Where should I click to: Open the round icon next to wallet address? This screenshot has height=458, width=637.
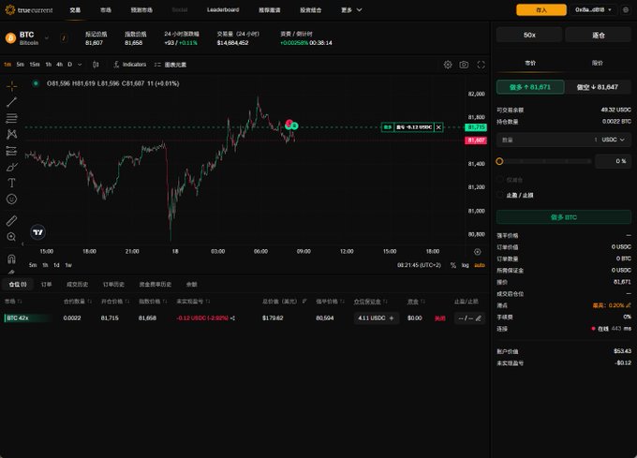(626, 9)
